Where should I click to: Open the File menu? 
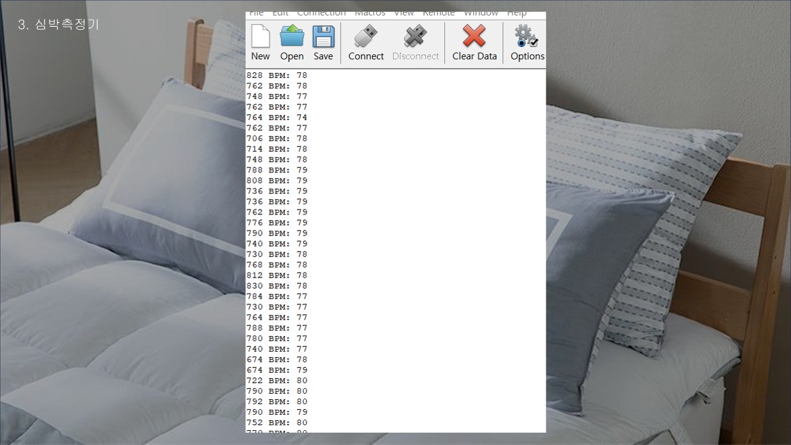[x=256, y=14]
